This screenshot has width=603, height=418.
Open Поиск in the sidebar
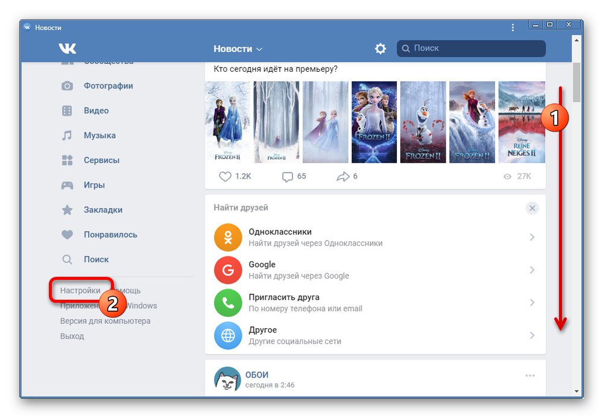pyautogui.click(x=96, y=259)
